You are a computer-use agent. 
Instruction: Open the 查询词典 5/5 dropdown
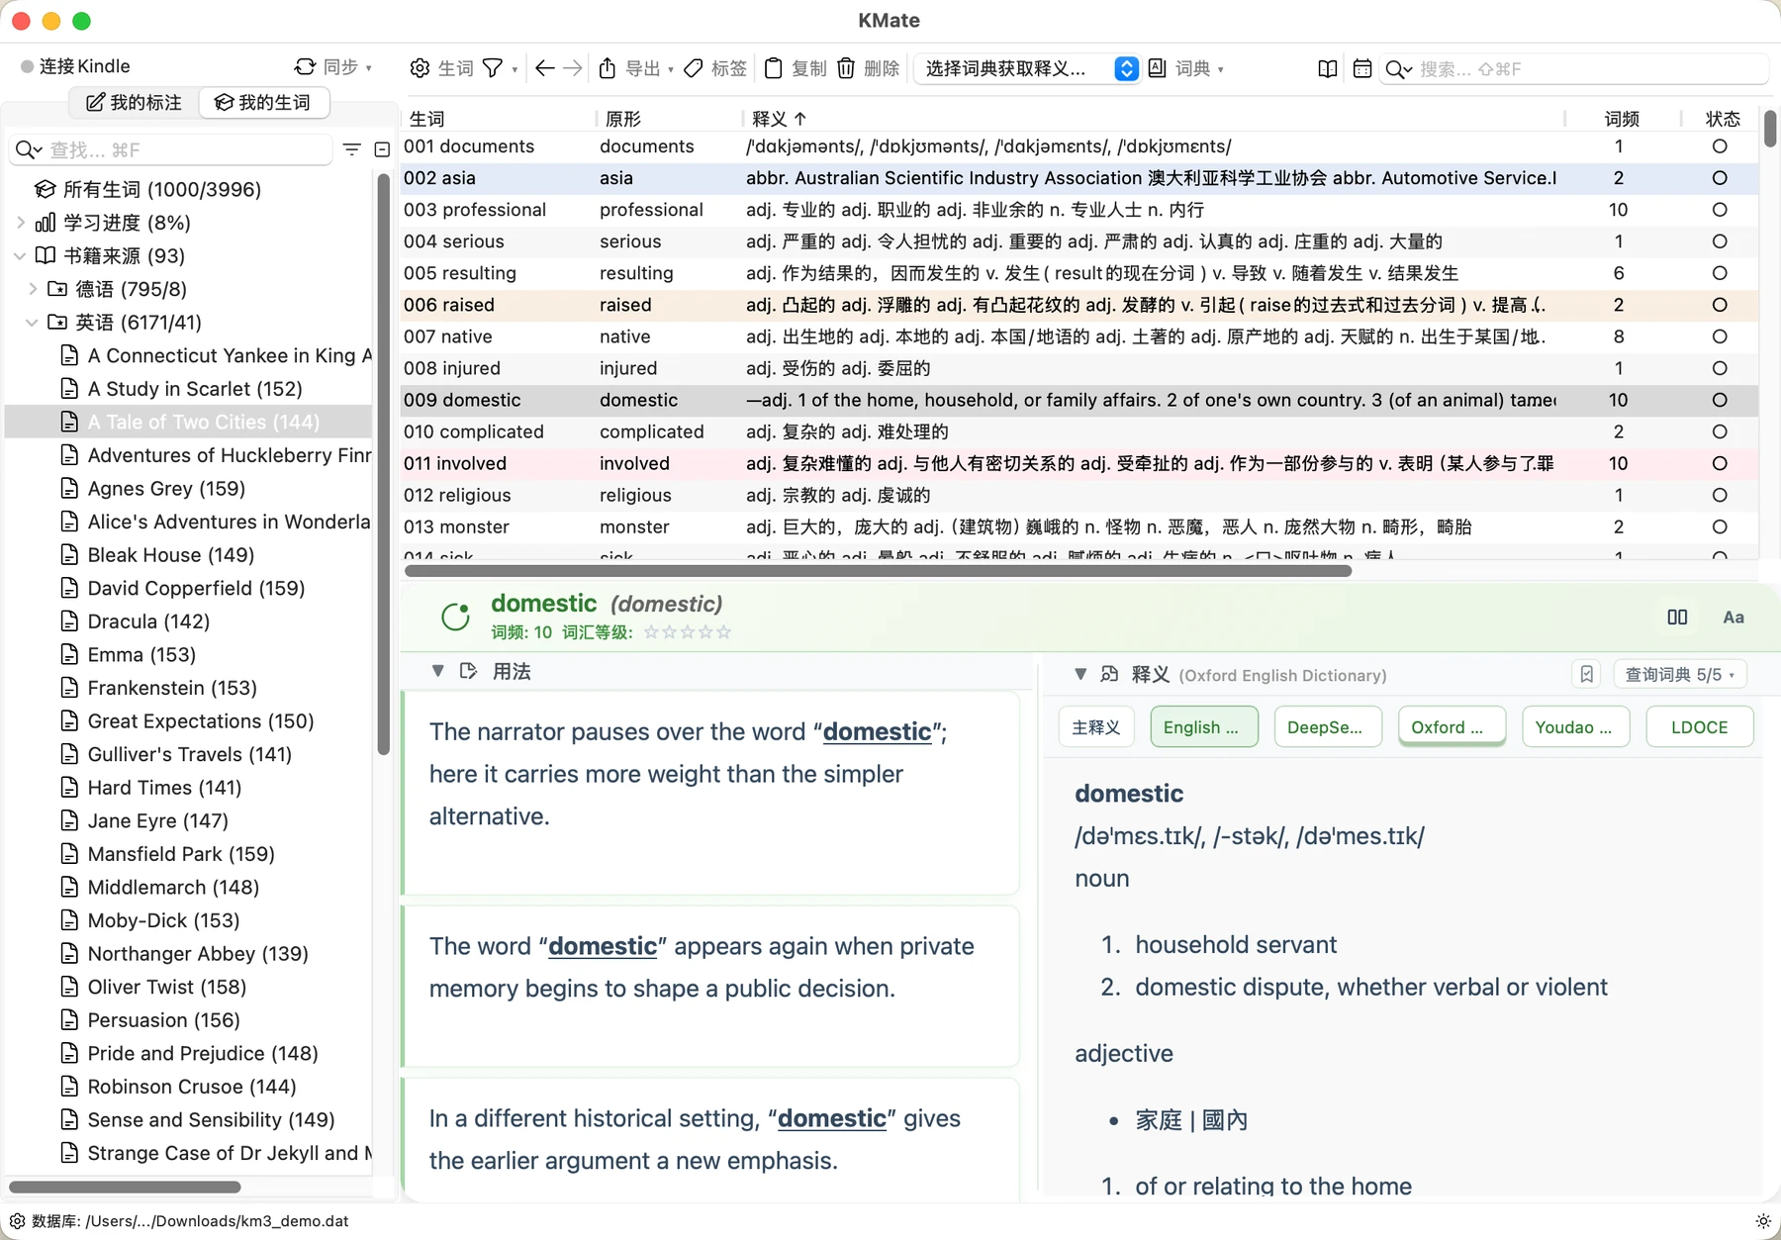pos(1679,674)
